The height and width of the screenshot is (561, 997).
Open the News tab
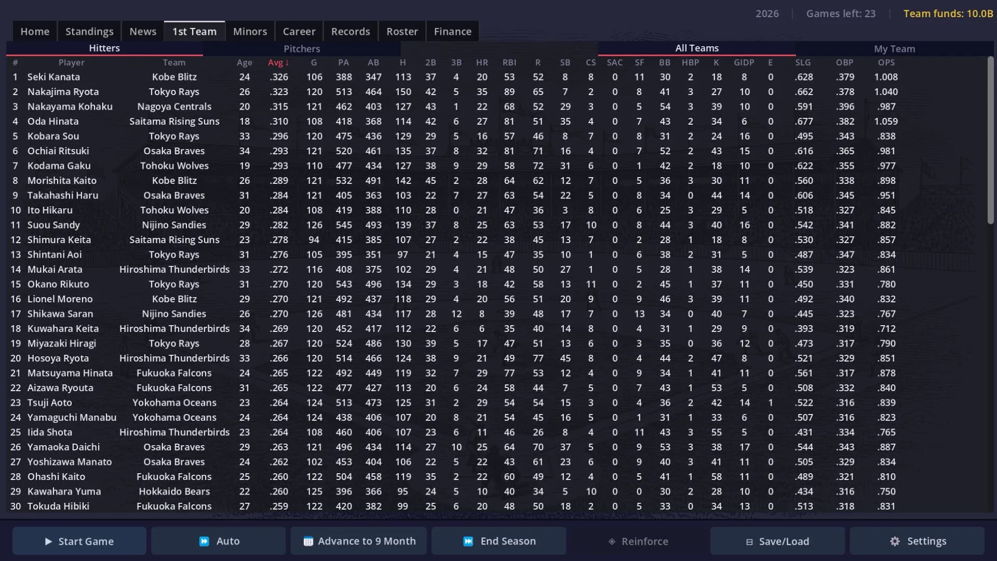point(143,31)
